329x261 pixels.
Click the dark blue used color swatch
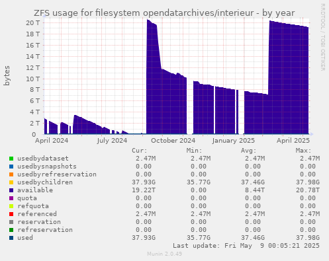click(x=11, y=238)
